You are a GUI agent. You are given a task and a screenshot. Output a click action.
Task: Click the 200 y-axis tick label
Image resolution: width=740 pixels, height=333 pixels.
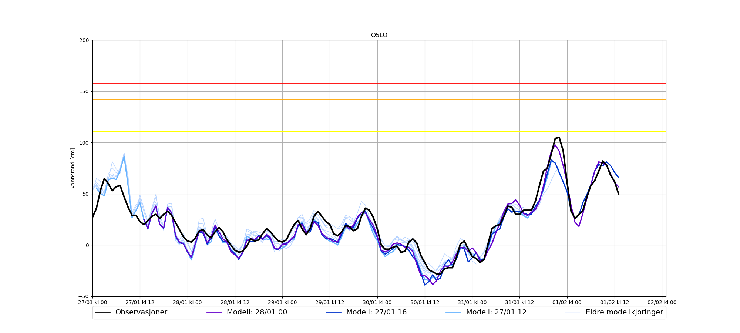(x=84, y=40)
